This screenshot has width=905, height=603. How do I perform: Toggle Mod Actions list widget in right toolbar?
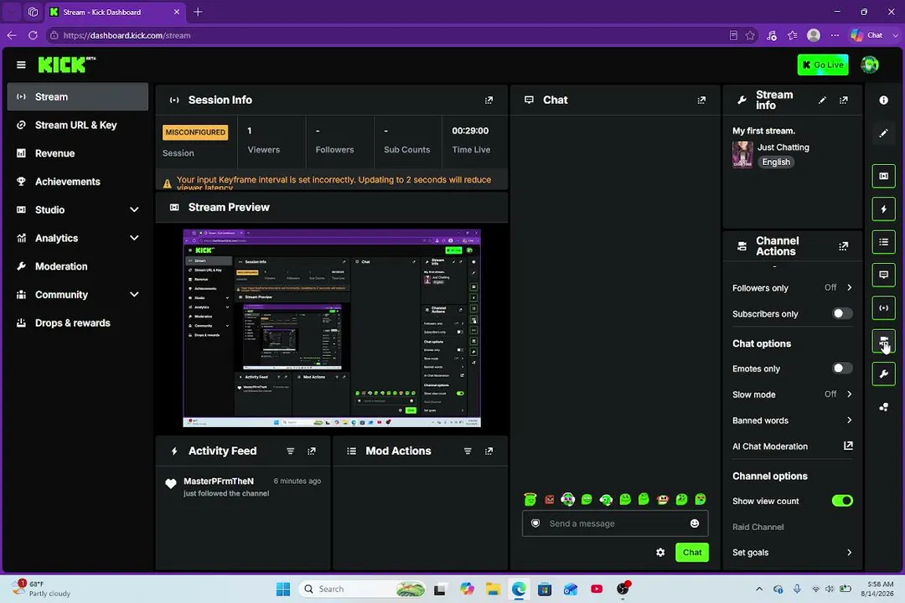click(x=883, y=242)
